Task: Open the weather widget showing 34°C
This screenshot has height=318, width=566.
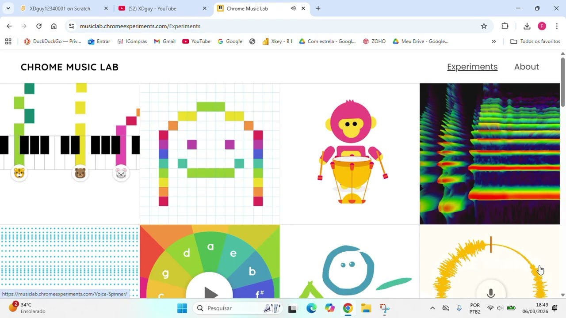Action: point(27,308)
